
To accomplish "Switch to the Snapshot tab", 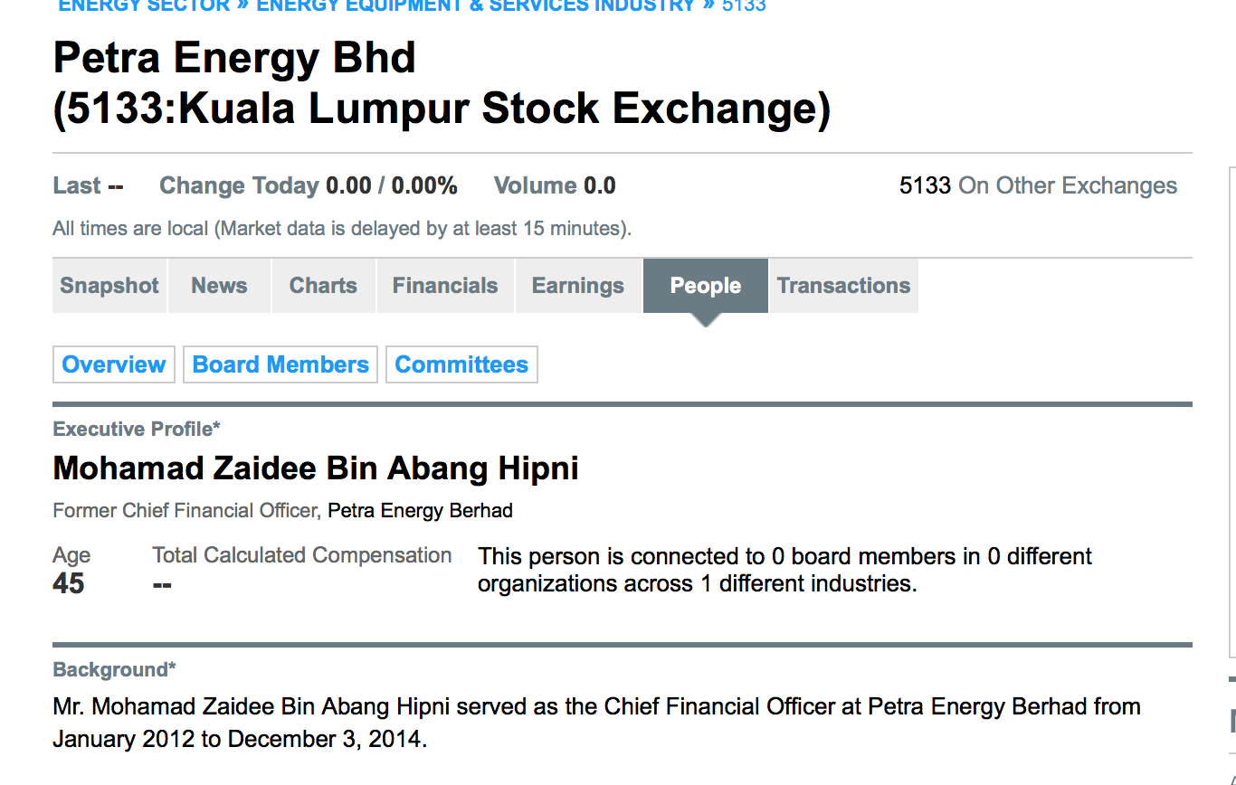I will [109, 286].
